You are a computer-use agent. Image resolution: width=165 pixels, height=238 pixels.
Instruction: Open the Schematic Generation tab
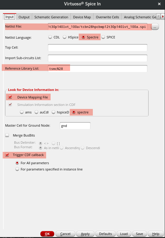click(x=51, y=17)
